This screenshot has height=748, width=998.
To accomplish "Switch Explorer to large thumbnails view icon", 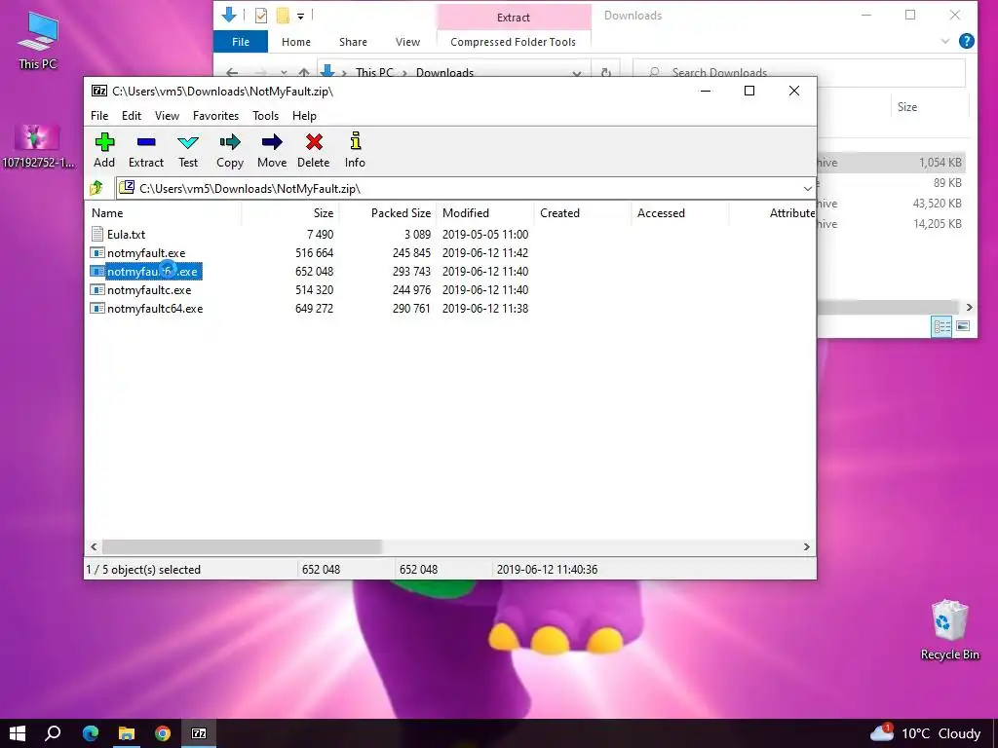I will [x=963, y=326].
